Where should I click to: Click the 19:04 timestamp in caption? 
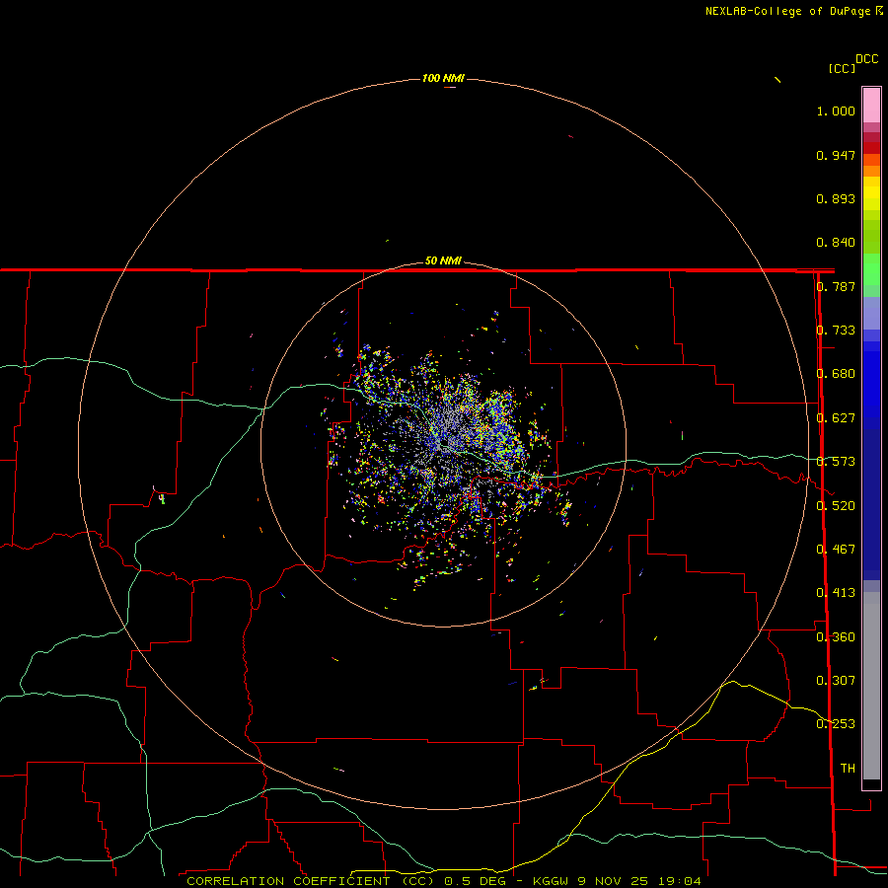pyautogui.click(x=680, y=881)
